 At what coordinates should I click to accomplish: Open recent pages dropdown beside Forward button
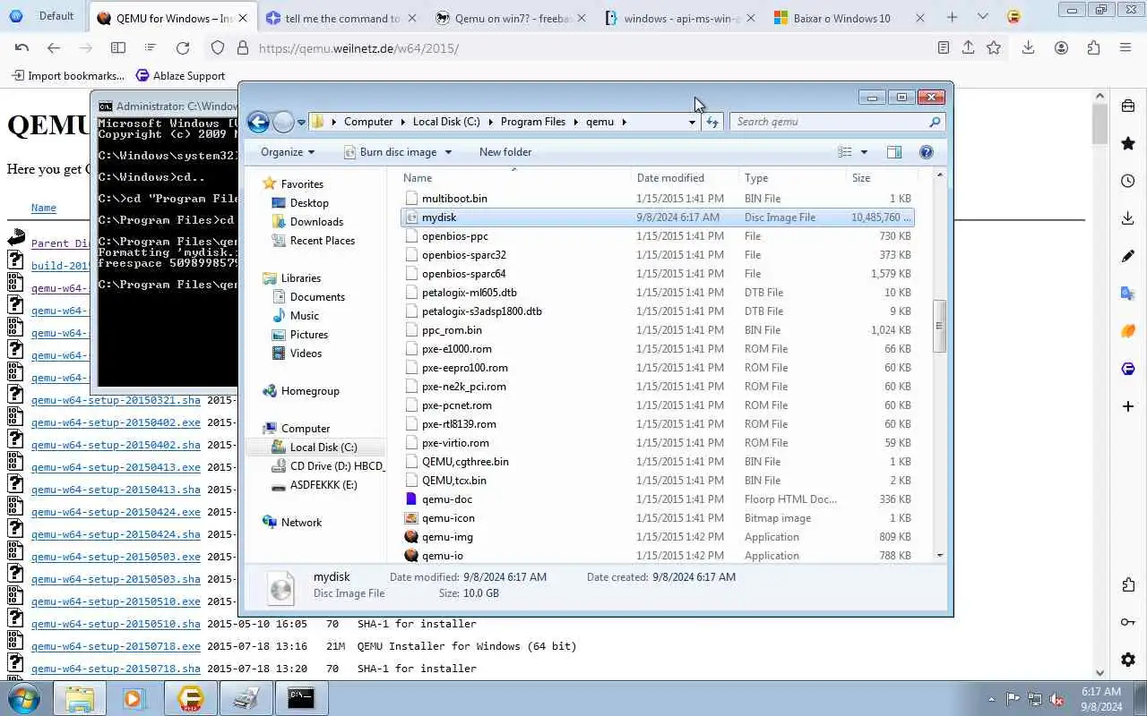(302, 122)
